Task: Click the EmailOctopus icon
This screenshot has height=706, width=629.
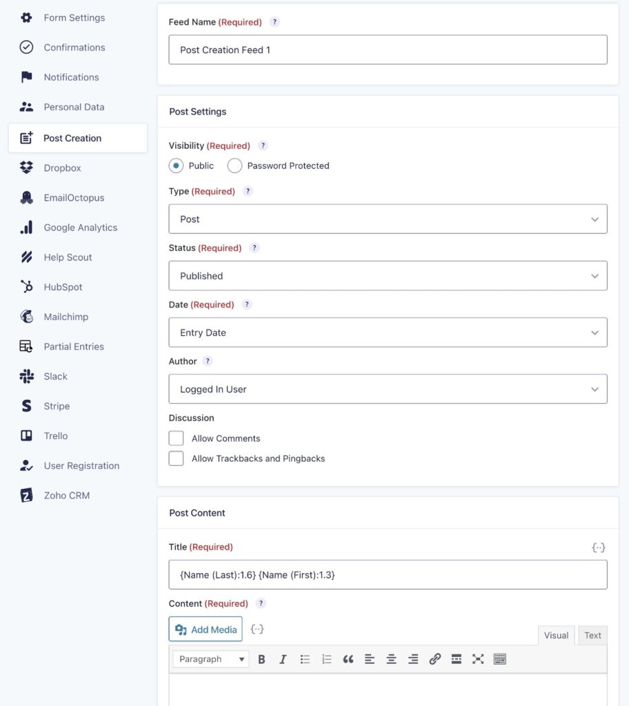Action: coord(27,197)
